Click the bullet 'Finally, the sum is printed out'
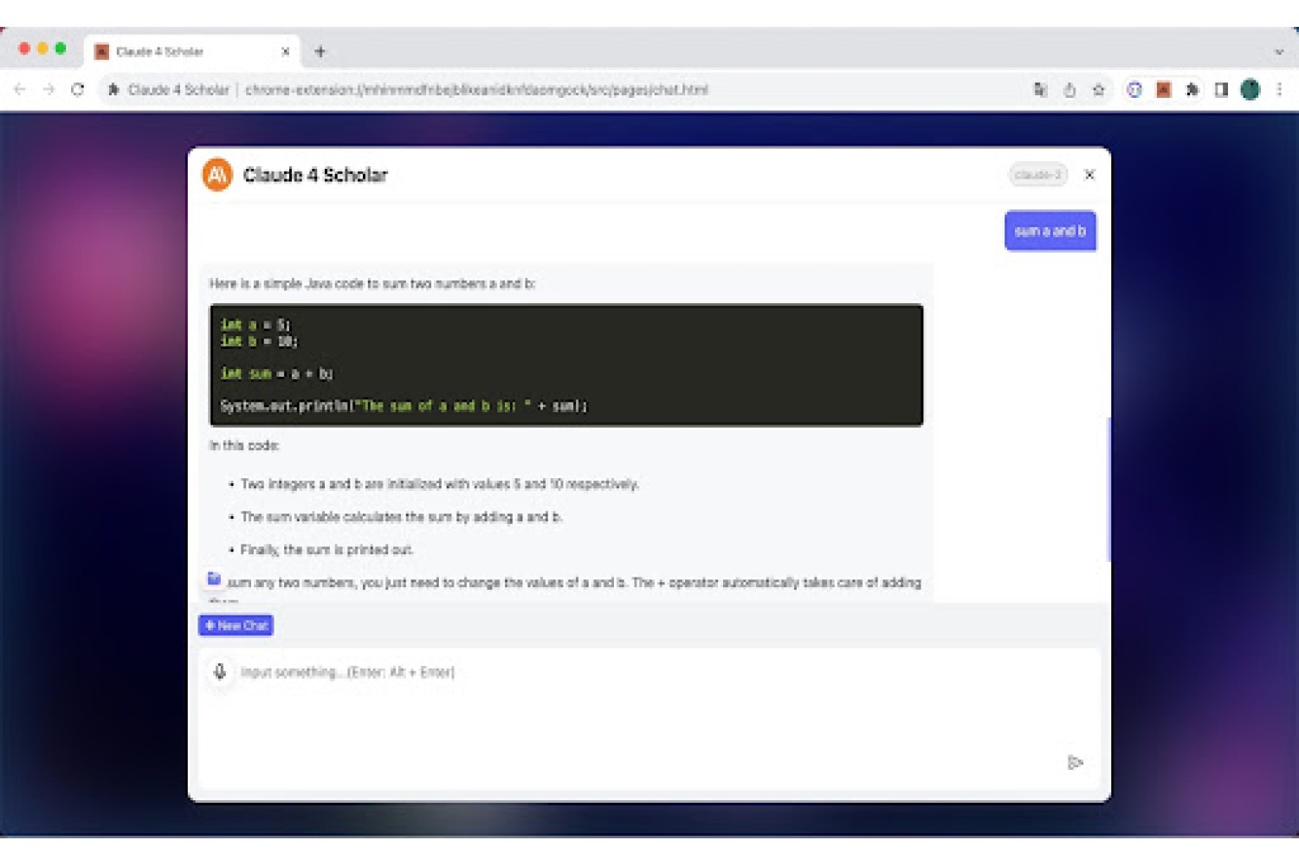The image size is (1299, 866). (x=326, y=550)
